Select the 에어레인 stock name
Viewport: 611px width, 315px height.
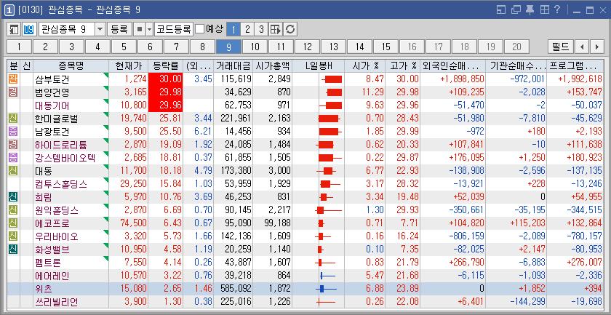tap(52, 276)
